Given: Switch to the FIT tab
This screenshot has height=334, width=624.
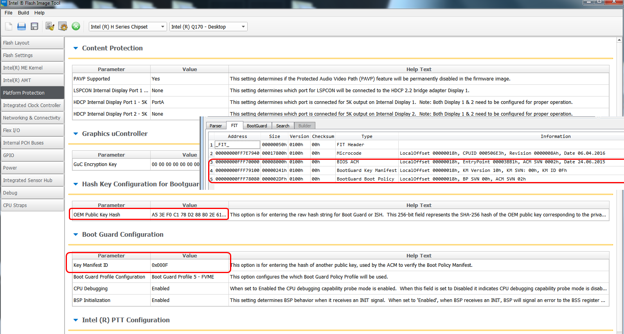Looking at the screenshot, I should tap(234, 125).
